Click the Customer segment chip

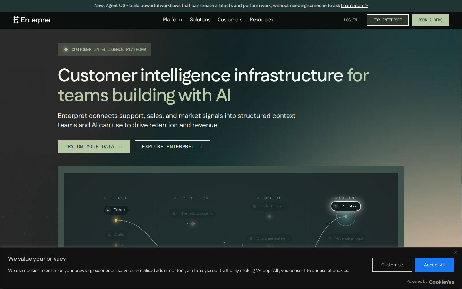tap(269, 238)
